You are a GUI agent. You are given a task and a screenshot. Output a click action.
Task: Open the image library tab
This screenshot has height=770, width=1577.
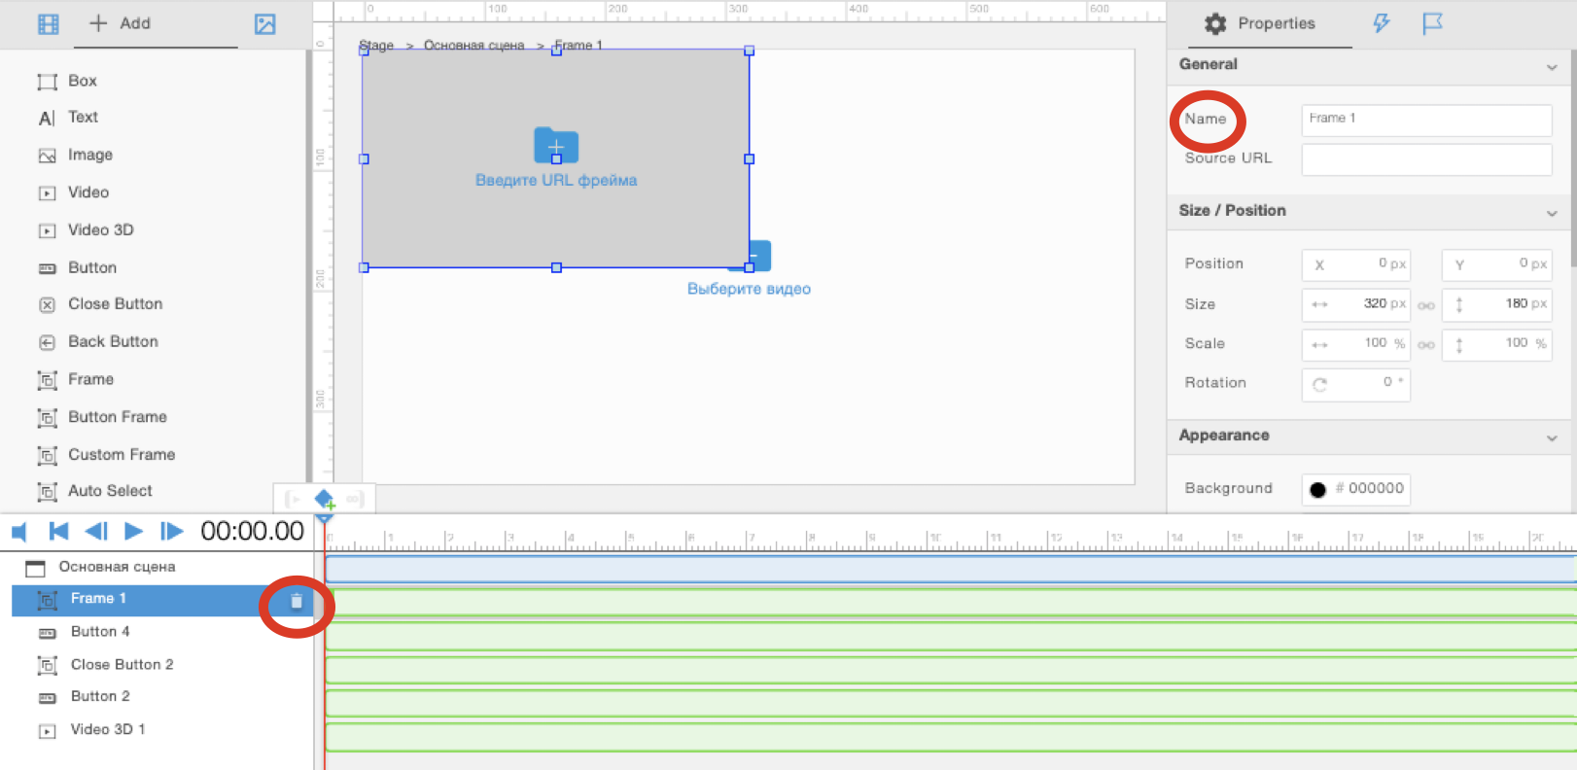pyautogui.click(x=264, y=24)
